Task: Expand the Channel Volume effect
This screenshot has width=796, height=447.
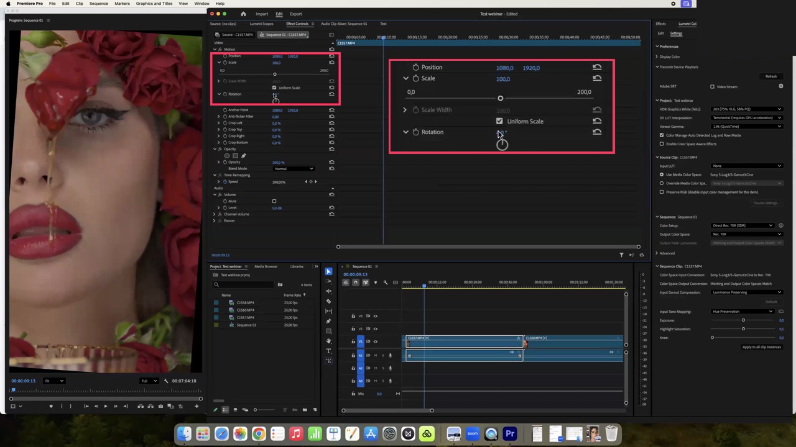Action: click(x=215, y=214)
